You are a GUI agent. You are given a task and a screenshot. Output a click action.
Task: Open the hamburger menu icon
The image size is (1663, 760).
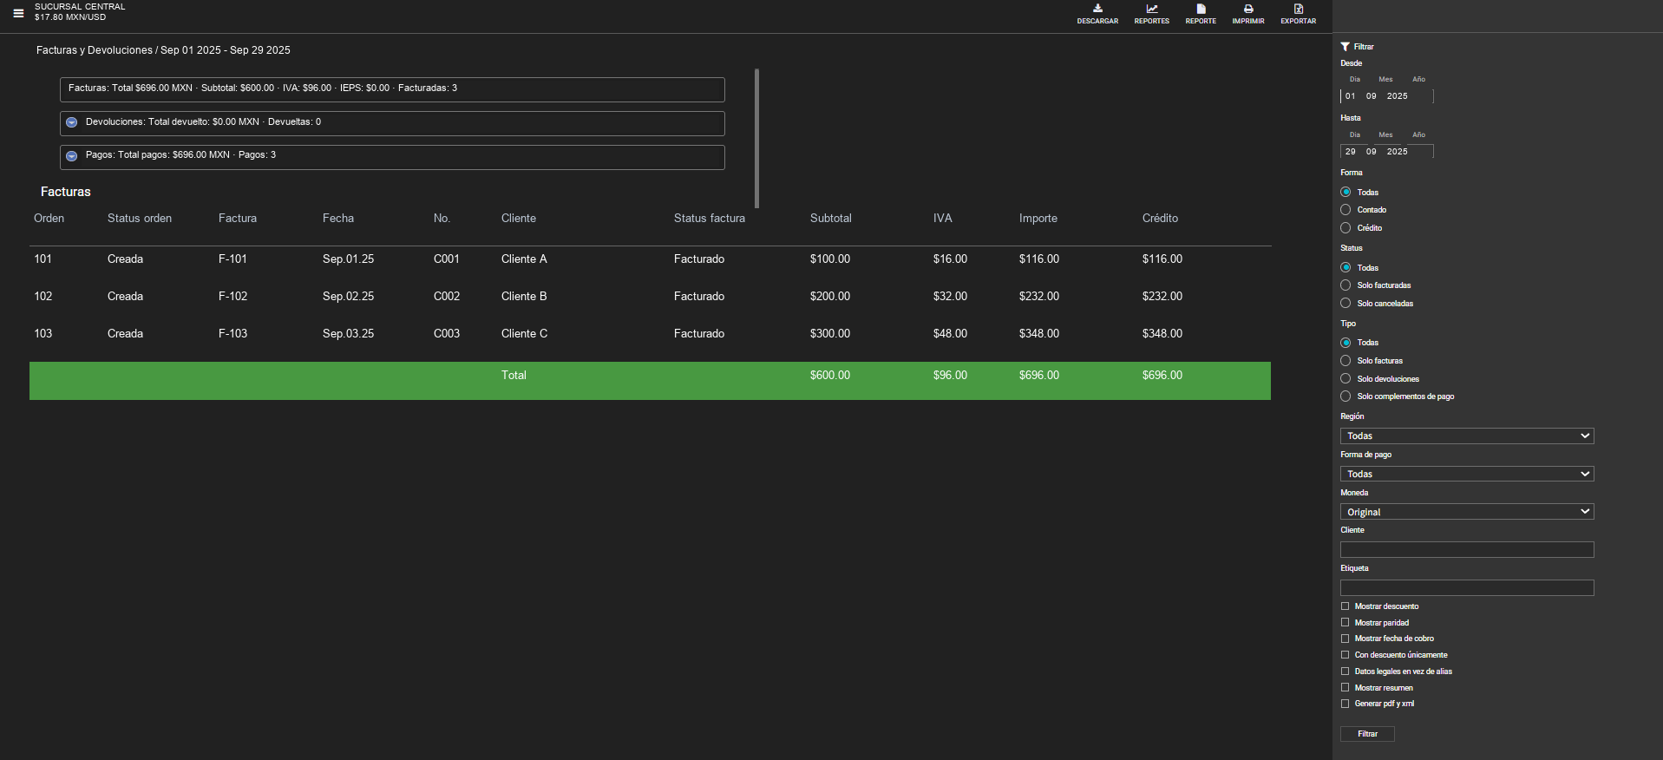[x=18, y=13]
